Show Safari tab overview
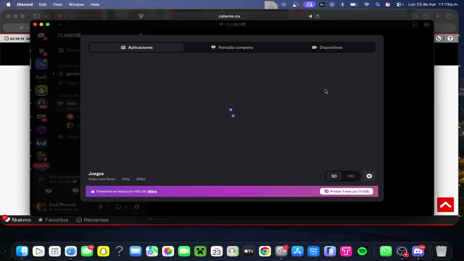Screen dimensions: 464x261 point(449,16)
